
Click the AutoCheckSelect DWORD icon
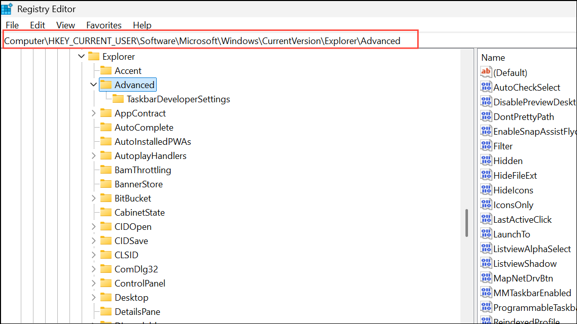coord(486,87)
